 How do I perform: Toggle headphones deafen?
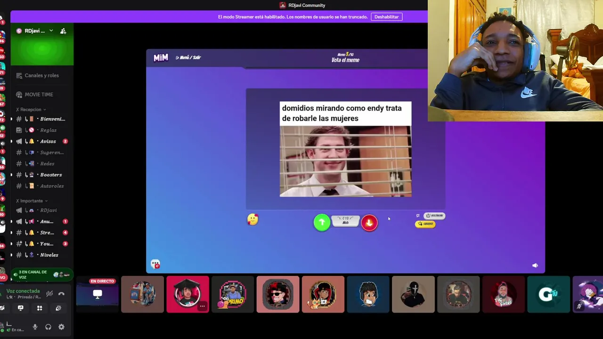click(x=48, y=327)
